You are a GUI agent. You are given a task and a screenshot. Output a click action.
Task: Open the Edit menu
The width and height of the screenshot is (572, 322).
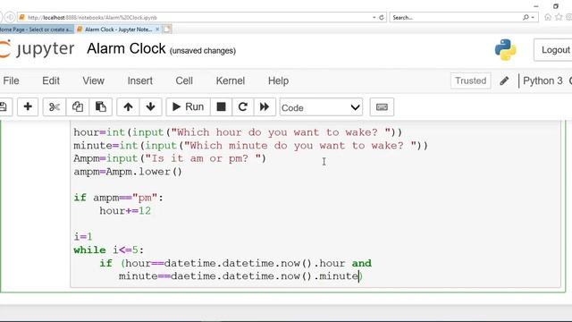(x=51, y=80)
